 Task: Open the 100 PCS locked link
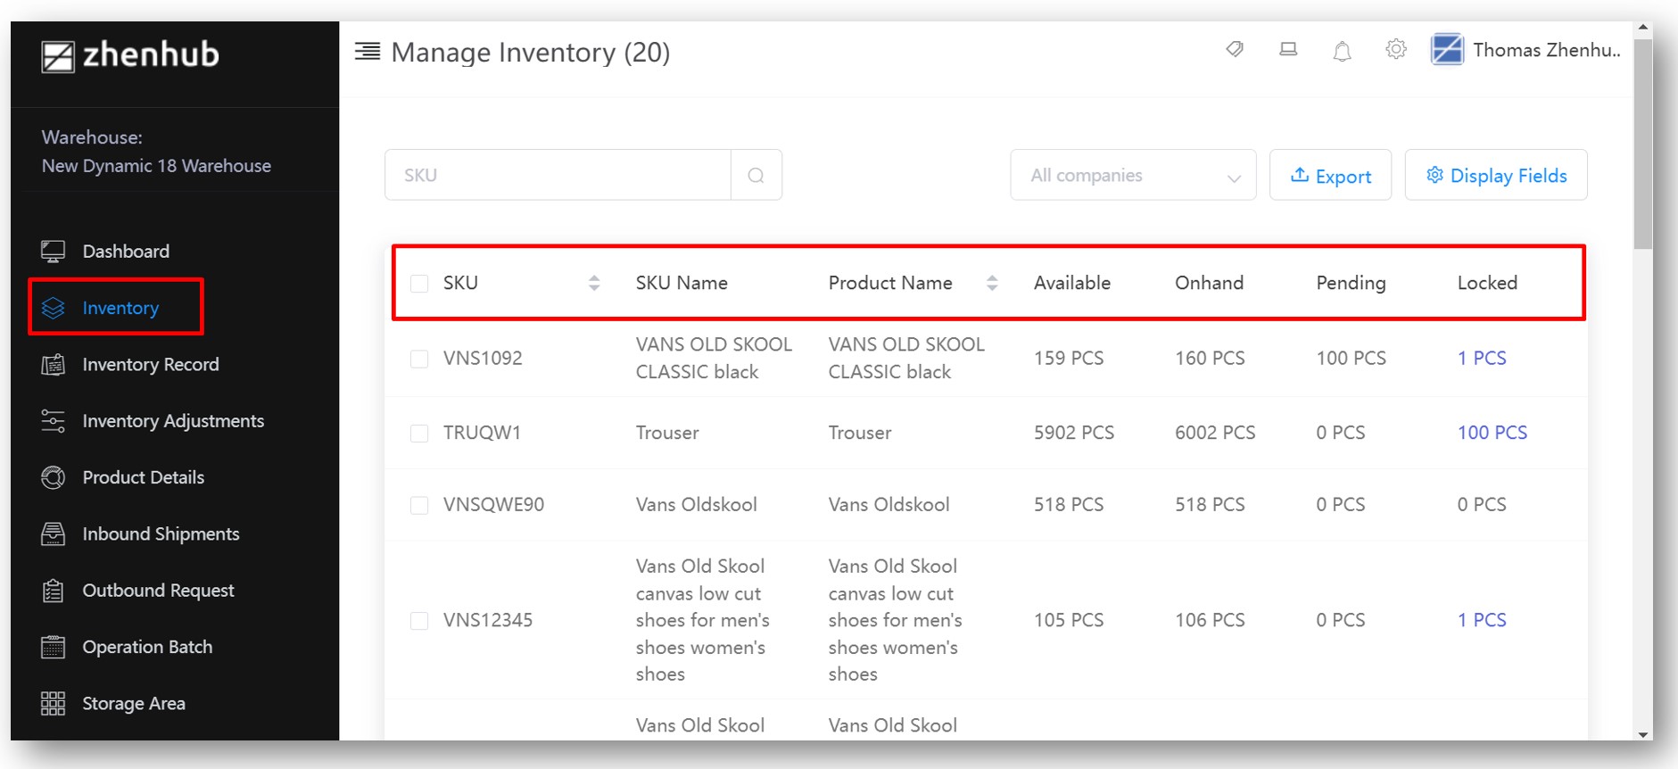(x=1492, y=433)
